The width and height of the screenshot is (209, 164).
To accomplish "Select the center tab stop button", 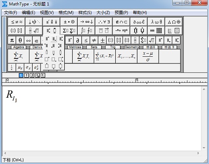I will (26, 76).
